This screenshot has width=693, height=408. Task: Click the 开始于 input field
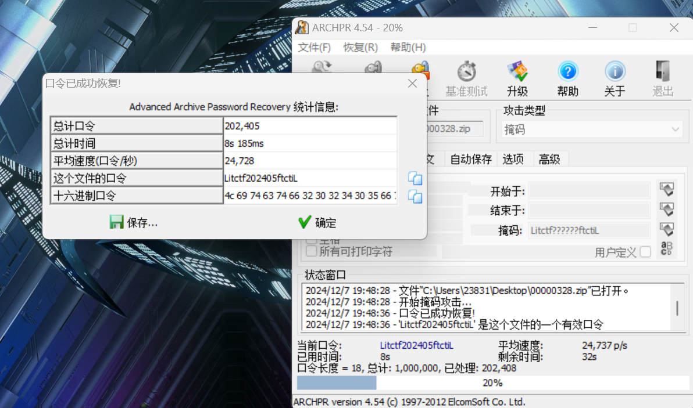pos(589,191)
